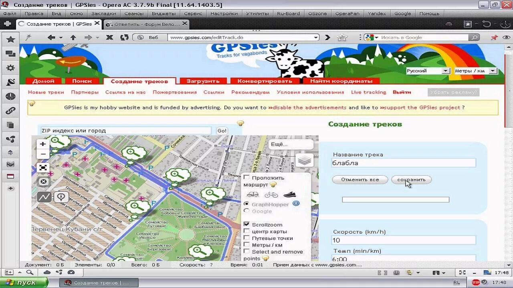
Task: Open the links chain panel in sidebar
Action: click(10, 111)
